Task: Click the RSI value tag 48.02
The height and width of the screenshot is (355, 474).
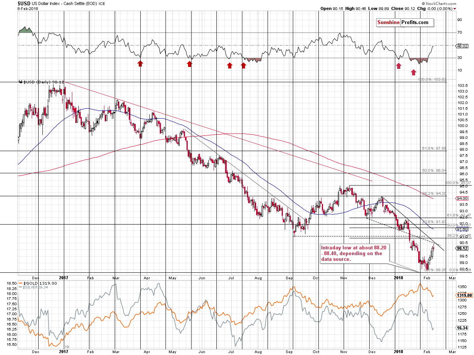Action: 462,46
